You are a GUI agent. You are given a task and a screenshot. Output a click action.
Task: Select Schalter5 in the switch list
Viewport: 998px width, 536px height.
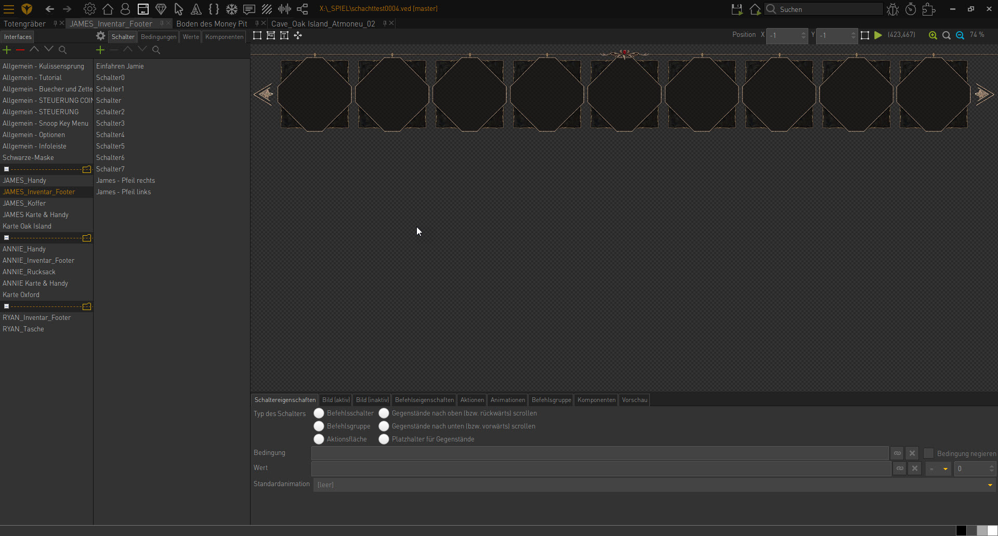[x=110, y=146]
